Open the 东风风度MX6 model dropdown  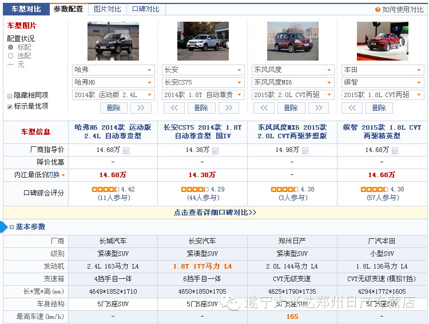click(293, 83)
